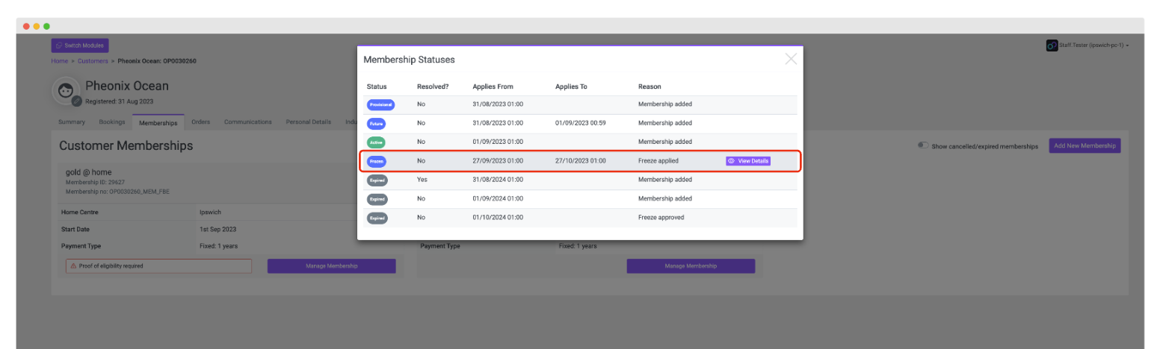Viewport: 1160px width, 349px height.
Task: Select the Future status badge
Action: (x=377, y=123)
